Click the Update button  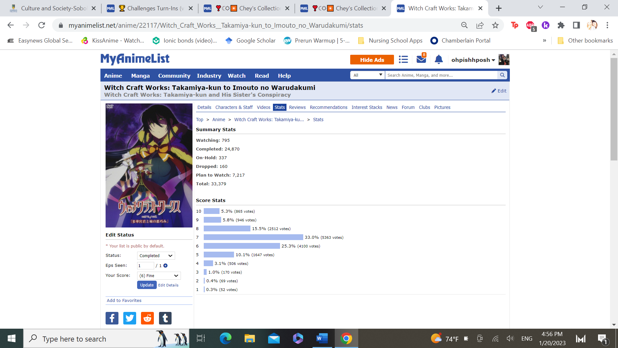tap(147, 285)
